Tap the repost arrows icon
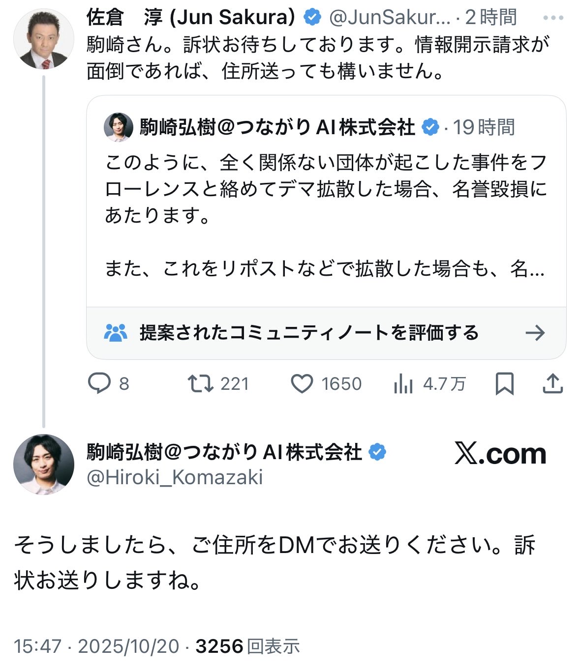This screenshot has width=580, height=671. 201,383
